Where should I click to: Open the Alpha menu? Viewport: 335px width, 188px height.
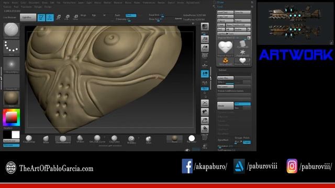(x=6, y=3)
